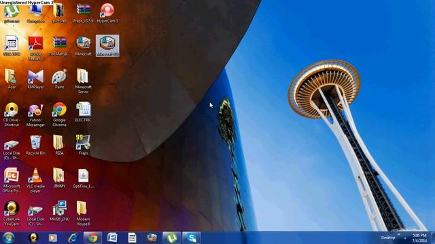Launch the CyberLink YouCam desktop shortcut

pyautogui.click(x=12, y=213)
